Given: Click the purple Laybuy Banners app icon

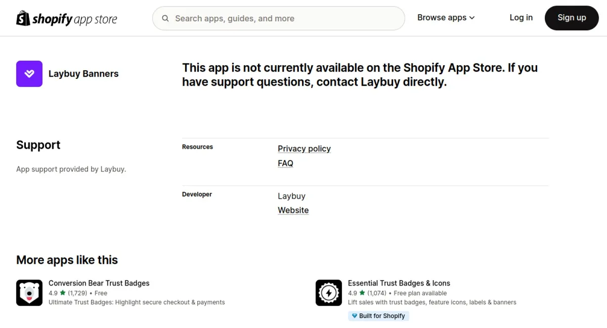Looking at the screenshot, I should coord(29,74).
